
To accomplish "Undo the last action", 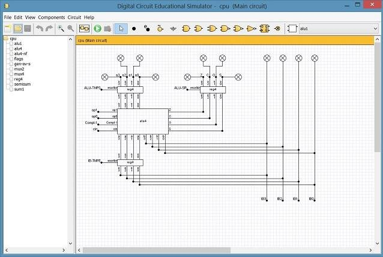I will coord(40,28).
